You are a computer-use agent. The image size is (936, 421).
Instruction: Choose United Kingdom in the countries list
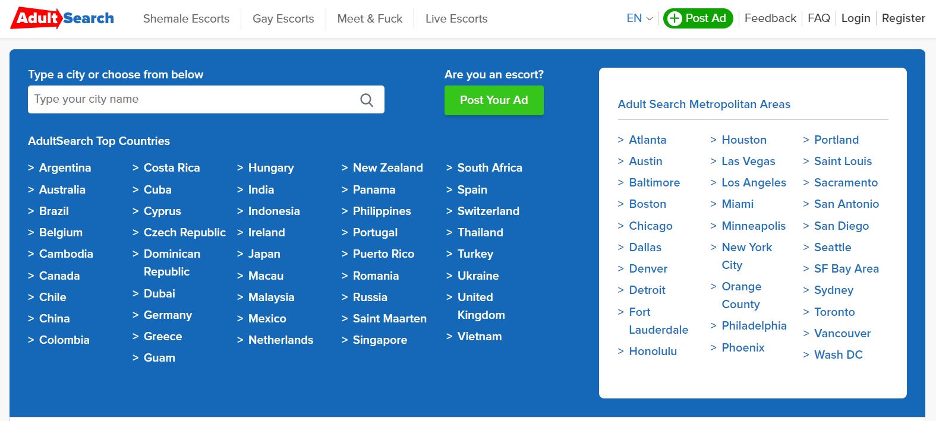click(x=481, y=306)
